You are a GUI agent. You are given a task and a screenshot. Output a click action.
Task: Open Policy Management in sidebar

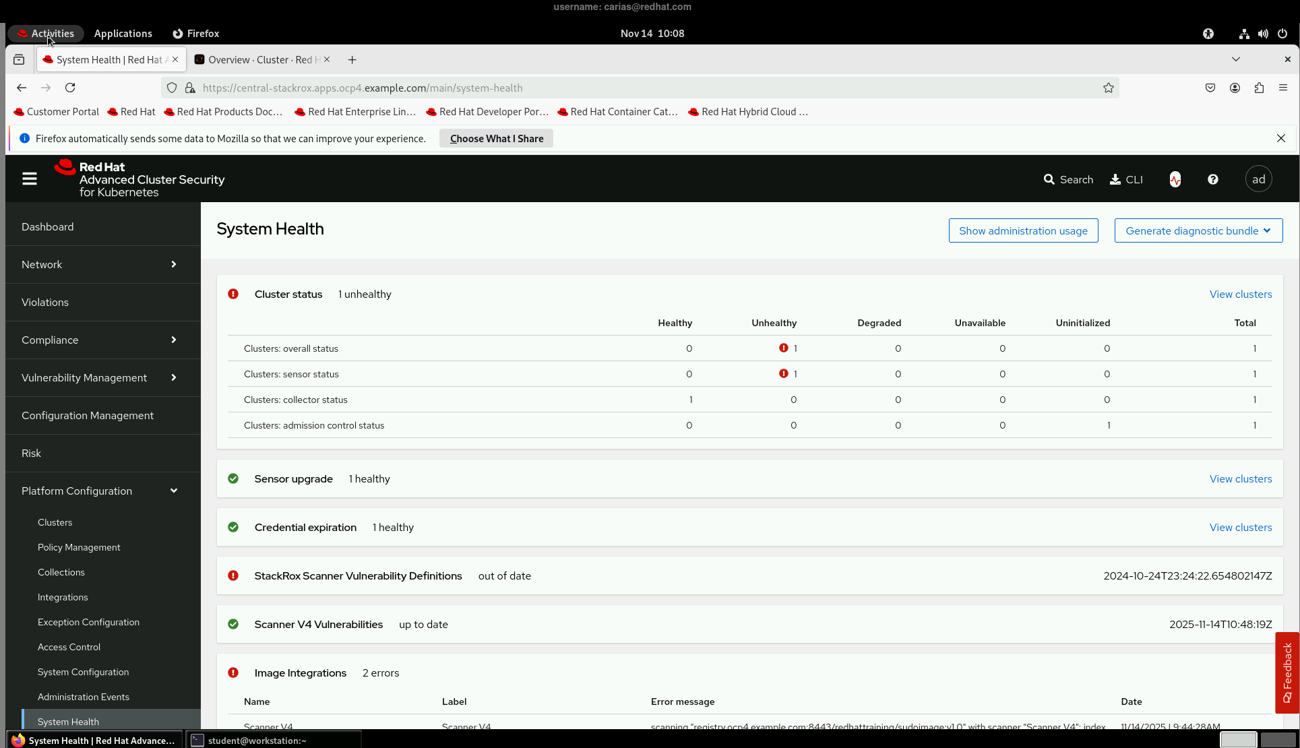[79, 548]
